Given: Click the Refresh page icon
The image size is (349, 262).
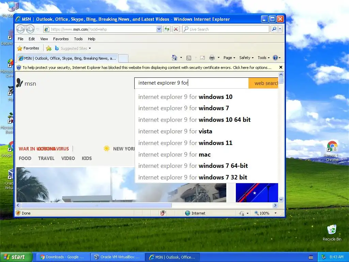Looking at the screenshot, I should pyautogui.click(x=167, y=29).
